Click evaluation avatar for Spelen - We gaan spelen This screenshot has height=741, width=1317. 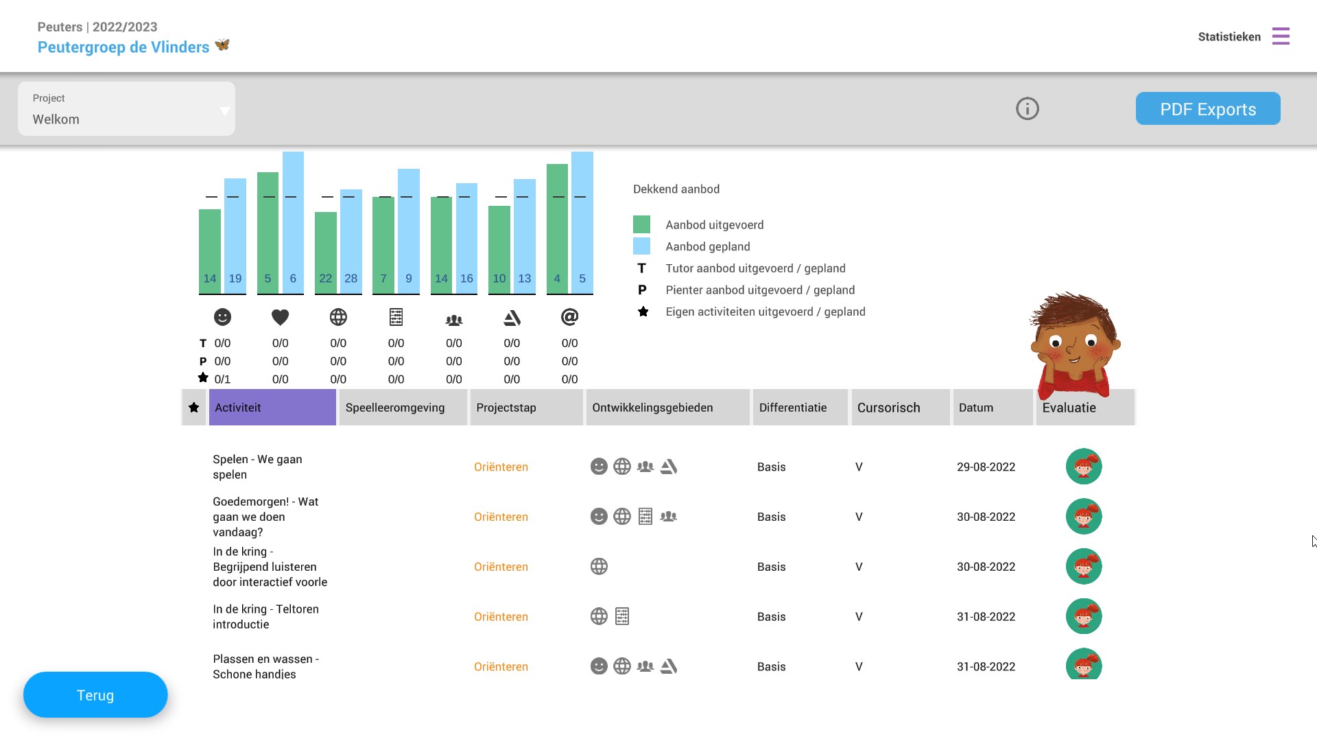(x=1083, y=467)
